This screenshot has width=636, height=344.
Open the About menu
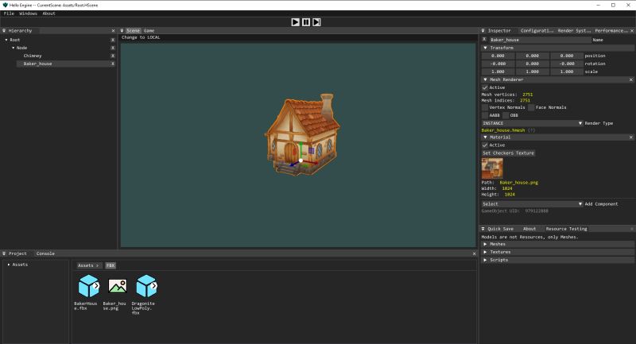[48, 14]
